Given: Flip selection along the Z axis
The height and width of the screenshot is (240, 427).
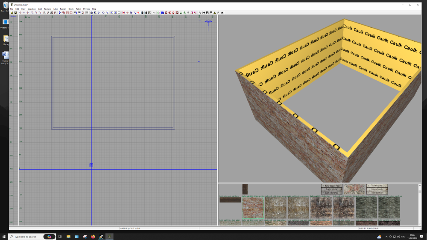Looking at the screenshot, I should coord(28,12).
